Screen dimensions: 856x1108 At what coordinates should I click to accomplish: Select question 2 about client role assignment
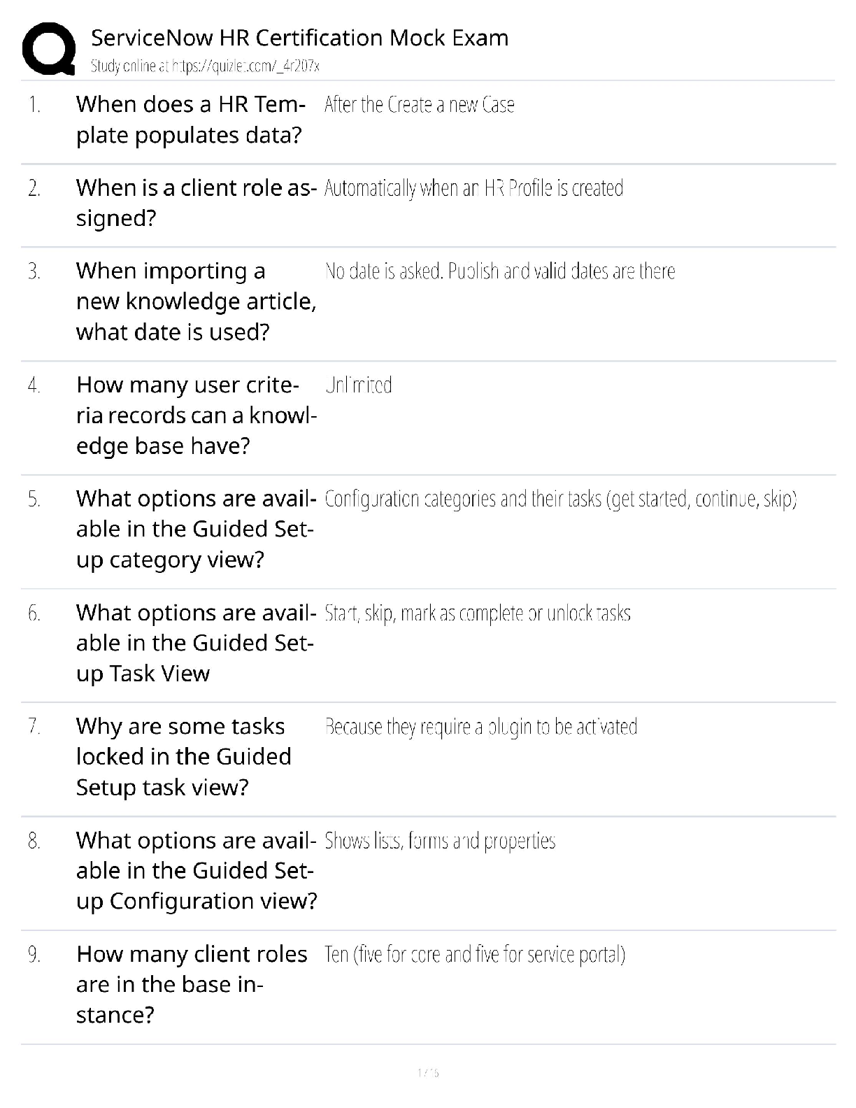coord(197,203)
